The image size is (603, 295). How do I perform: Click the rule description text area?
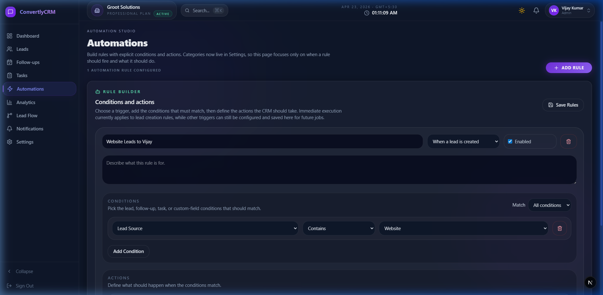pyautogui.click(x=339, y=170)
